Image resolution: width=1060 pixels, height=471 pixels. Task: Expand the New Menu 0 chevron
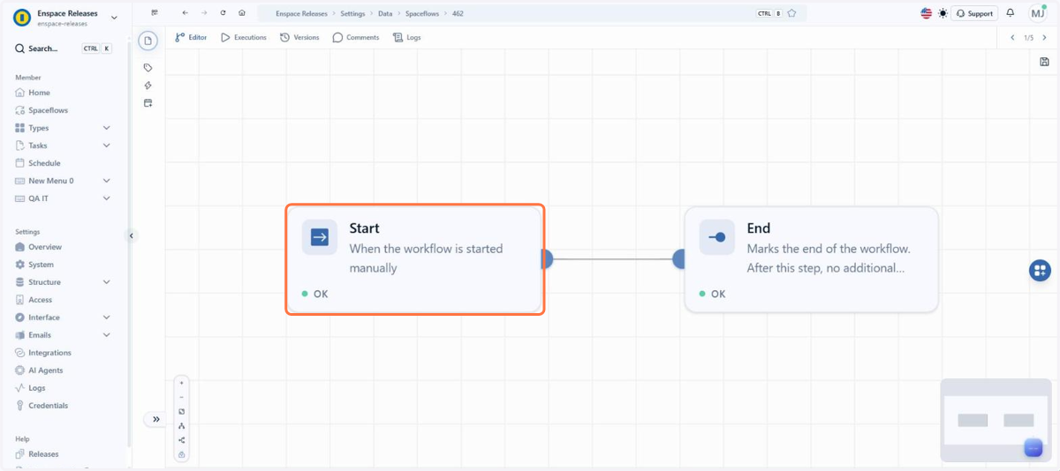107,181
